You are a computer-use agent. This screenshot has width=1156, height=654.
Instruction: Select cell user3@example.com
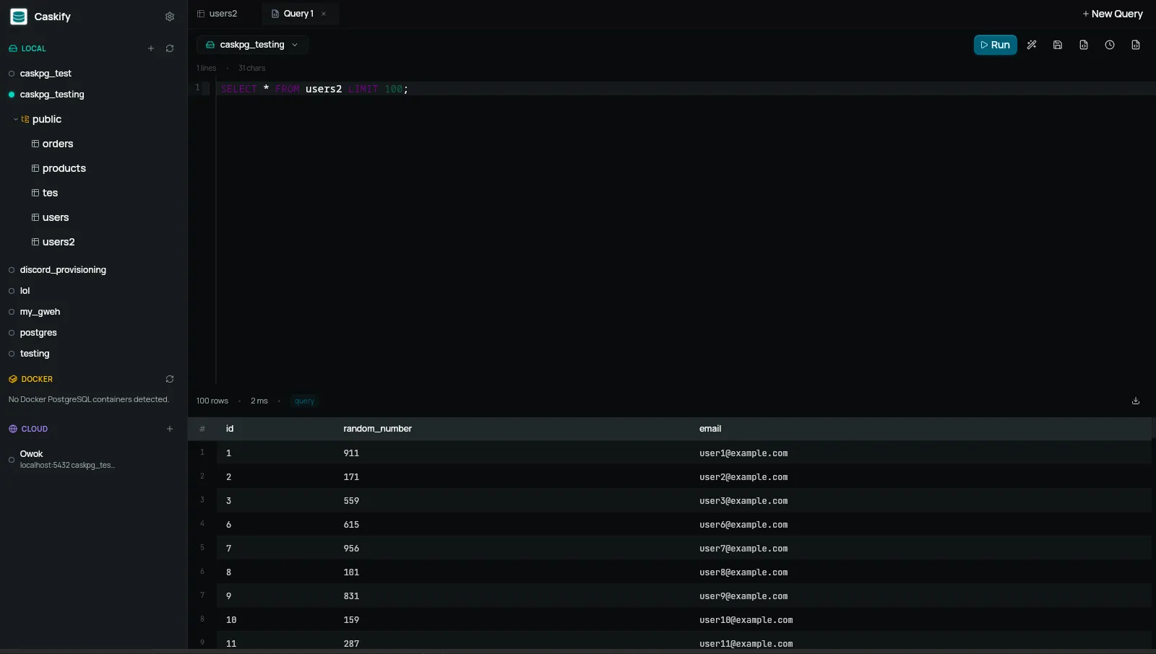tap(743, 501)
